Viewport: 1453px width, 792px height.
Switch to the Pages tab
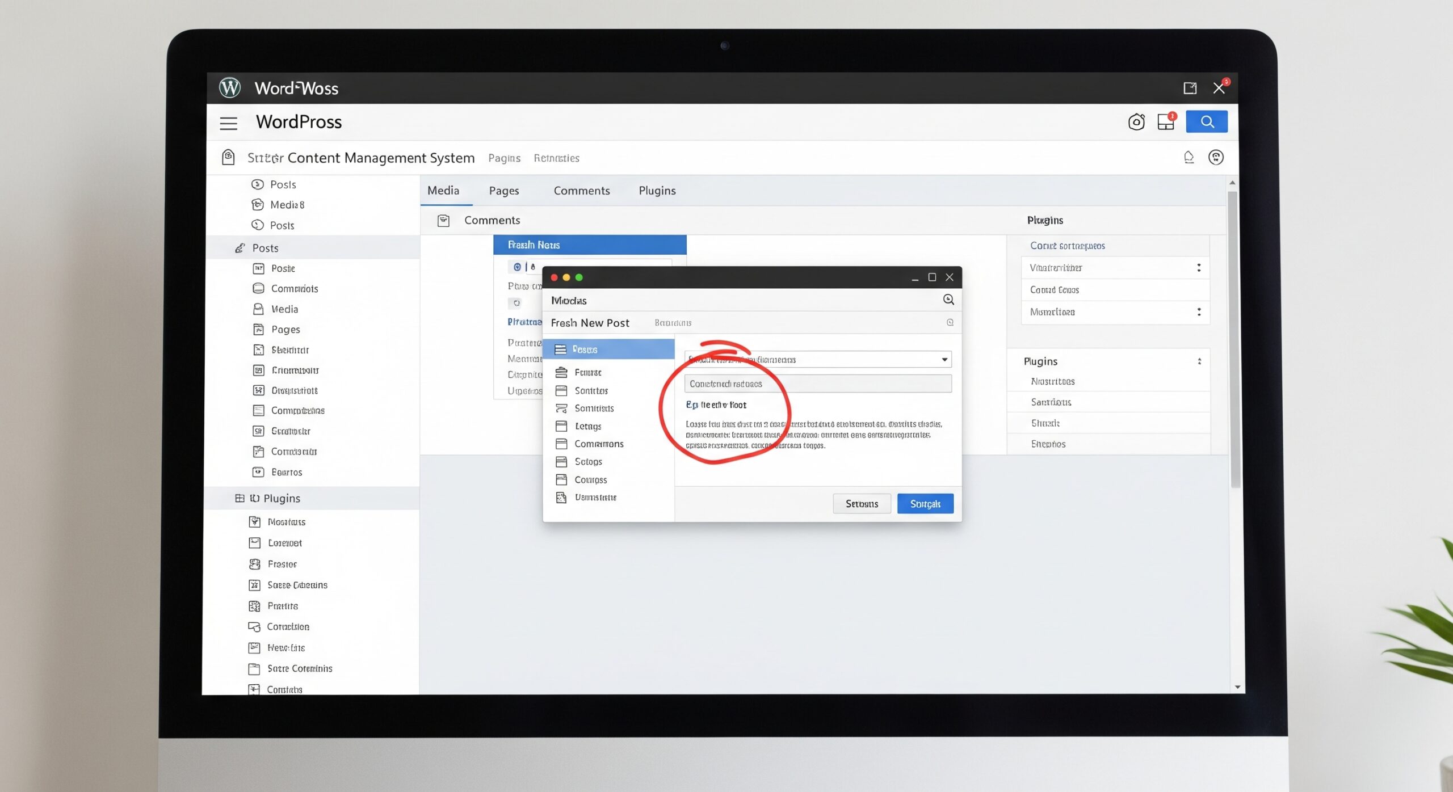click(x=504, y=191)
